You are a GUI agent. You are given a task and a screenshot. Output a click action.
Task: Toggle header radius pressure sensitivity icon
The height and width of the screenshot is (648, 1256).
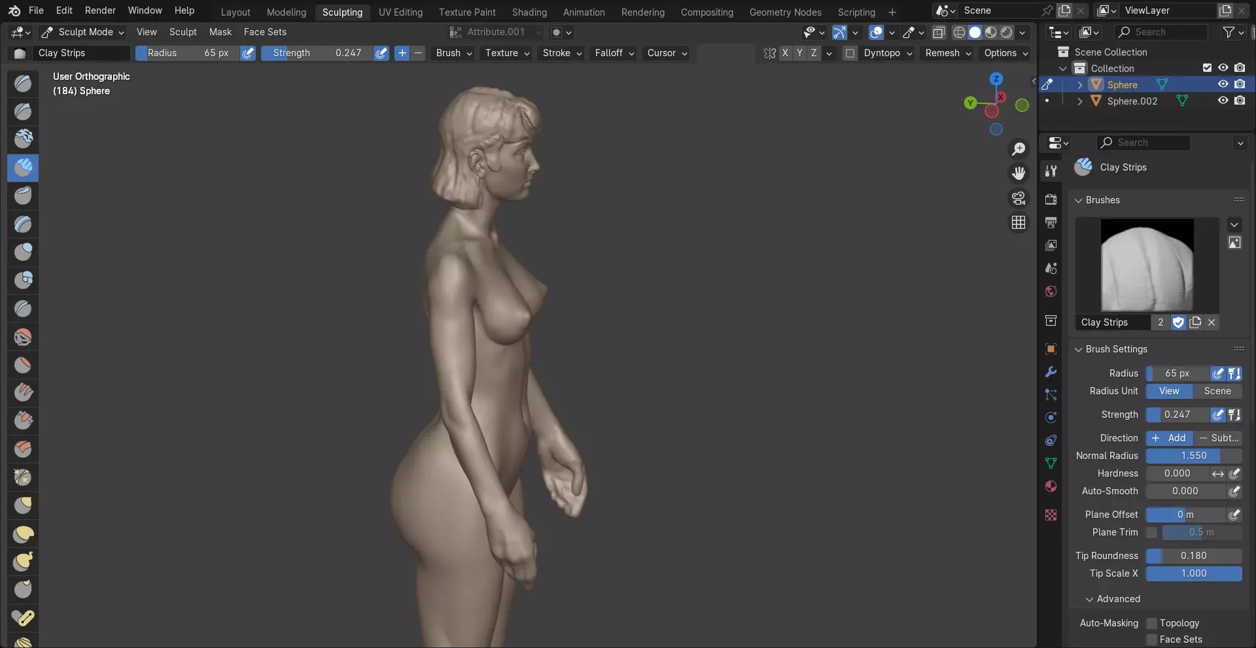248,53
